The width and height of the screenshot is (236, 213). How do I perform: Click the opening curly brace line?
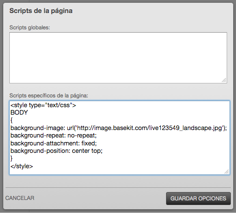(12, 120)
